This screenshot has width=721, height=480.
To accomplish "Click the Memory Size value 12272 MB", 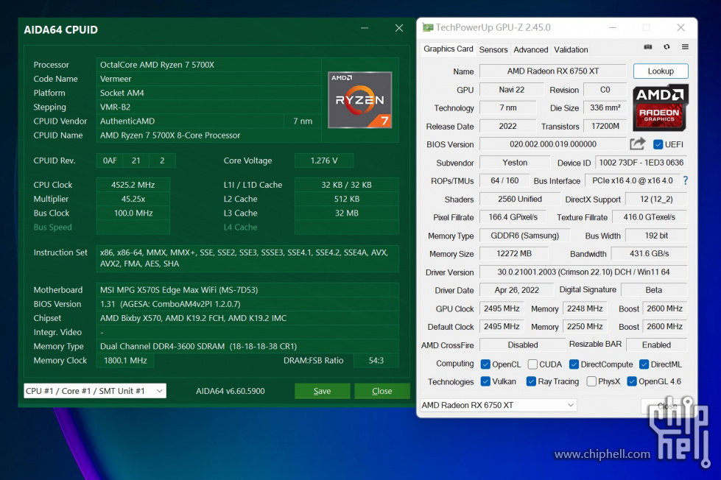I will (513, 254).
